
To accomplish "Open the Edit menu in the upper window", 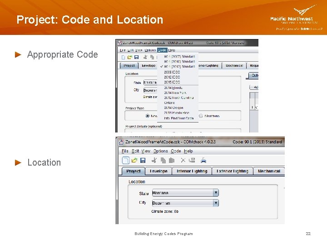I will tap(130, 50).
